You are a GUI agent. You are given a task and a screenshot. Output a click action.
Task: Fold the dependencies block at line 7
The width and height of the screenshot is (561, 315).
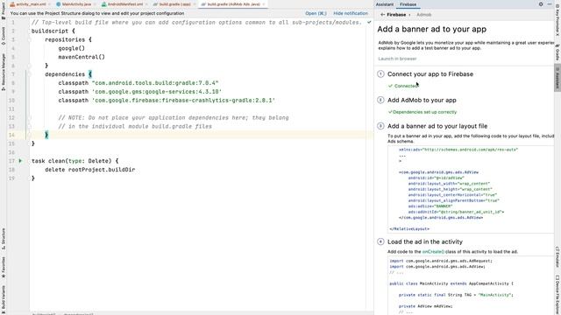[x=29, y=74]
